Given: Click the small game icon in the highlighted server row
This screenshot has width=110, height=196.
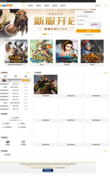Looking at the screenshot, I should [x=4, y=80].
